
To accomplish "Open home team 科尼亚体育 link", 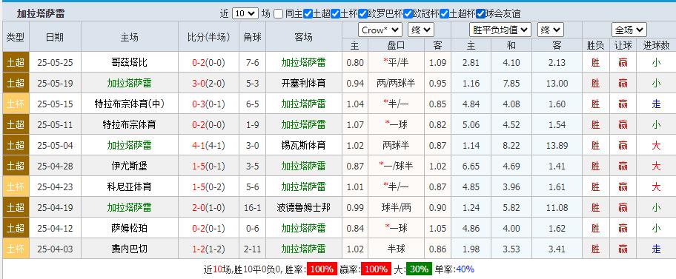I will 129,186.
